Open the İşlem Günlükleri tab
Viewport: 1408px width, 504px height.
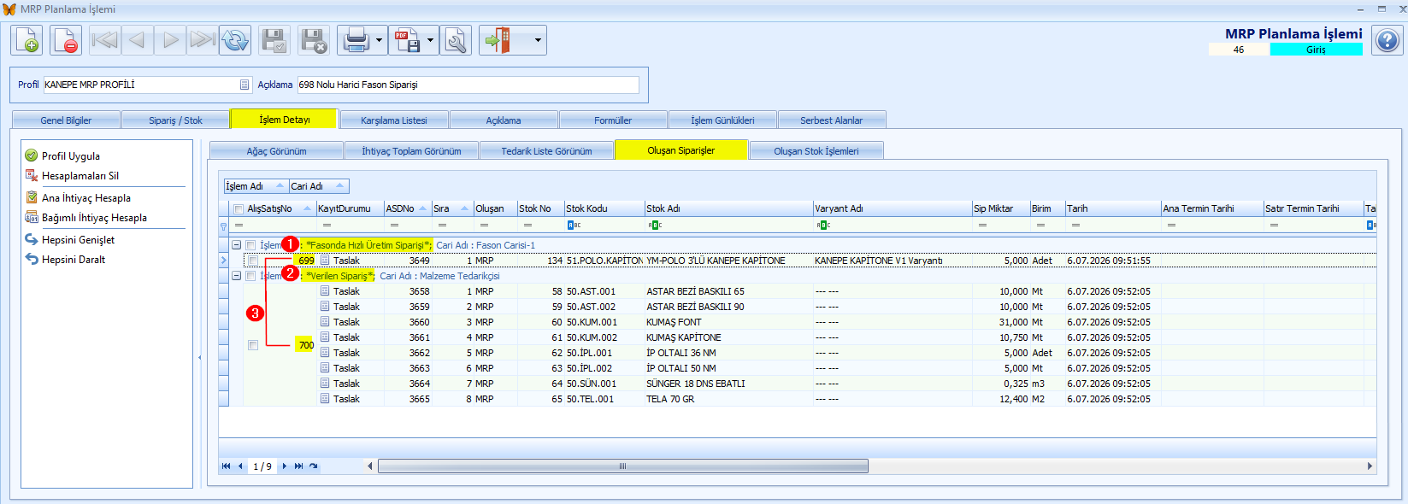click(x=722, y=120)
